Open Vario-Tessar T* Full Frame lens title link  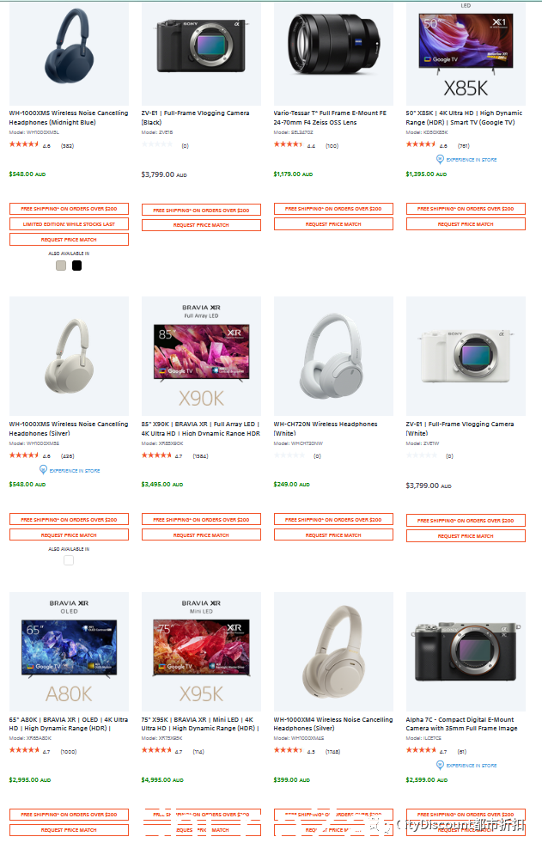pos(330,118)
